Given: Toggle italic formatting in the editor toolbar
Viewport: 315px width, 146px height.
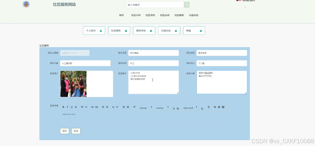Looking at the screenshot, I should click(x=68, y=107).
